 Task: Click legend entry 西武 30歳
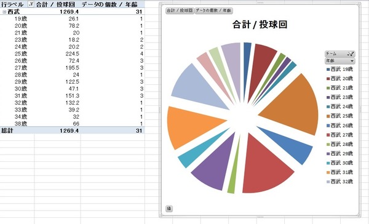[340, 163]
